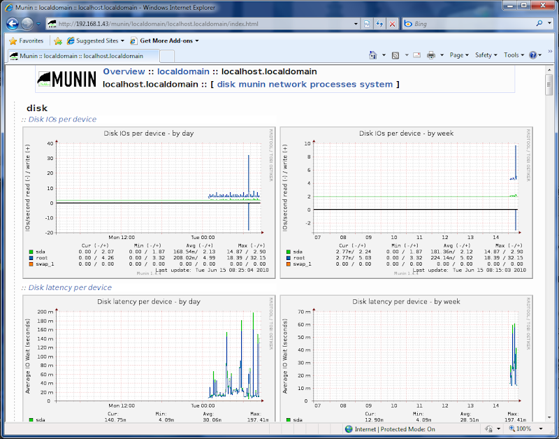Viewport: 559px width, 439px height.
Task: Click the Stop loading icon
Action: coord(392,24)
